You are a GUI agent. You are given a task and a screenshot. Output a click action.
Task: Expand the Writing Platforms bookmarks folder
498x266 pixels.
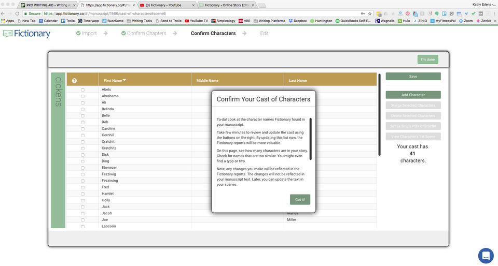269,21
